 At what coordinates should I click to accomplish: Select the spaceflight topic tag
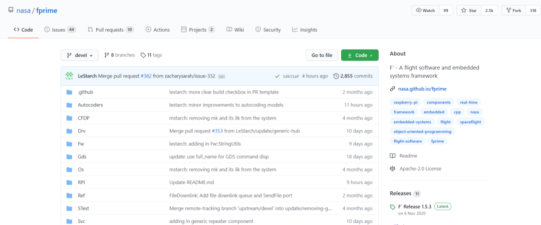[x=470, y=122]
